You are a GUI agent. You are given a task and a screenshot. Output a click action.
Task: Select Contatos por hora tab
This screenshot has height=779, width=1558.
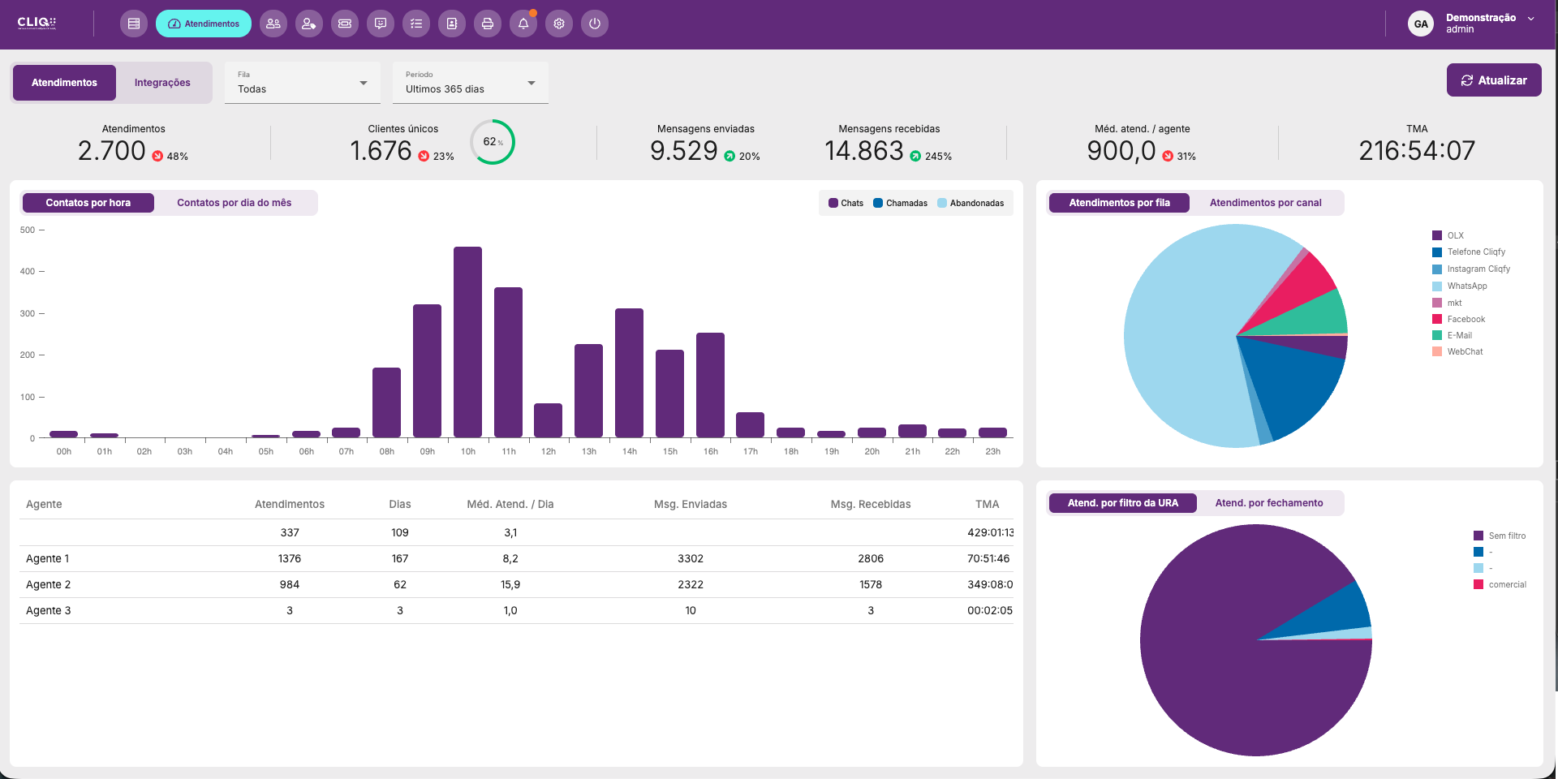point(88,203)
